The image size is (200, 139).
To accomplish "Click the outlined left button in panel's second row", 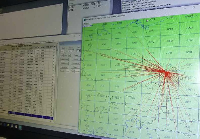I will (65, 60).
